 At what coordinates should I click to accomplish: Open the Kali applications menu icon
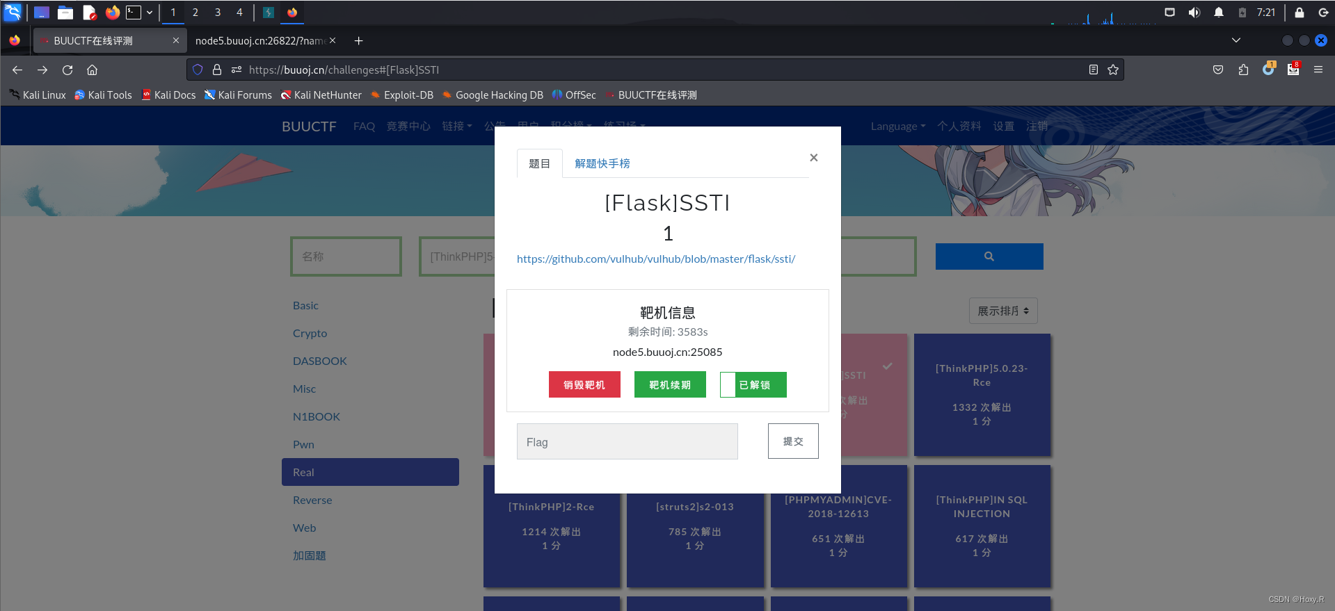(x=13, y=12)
